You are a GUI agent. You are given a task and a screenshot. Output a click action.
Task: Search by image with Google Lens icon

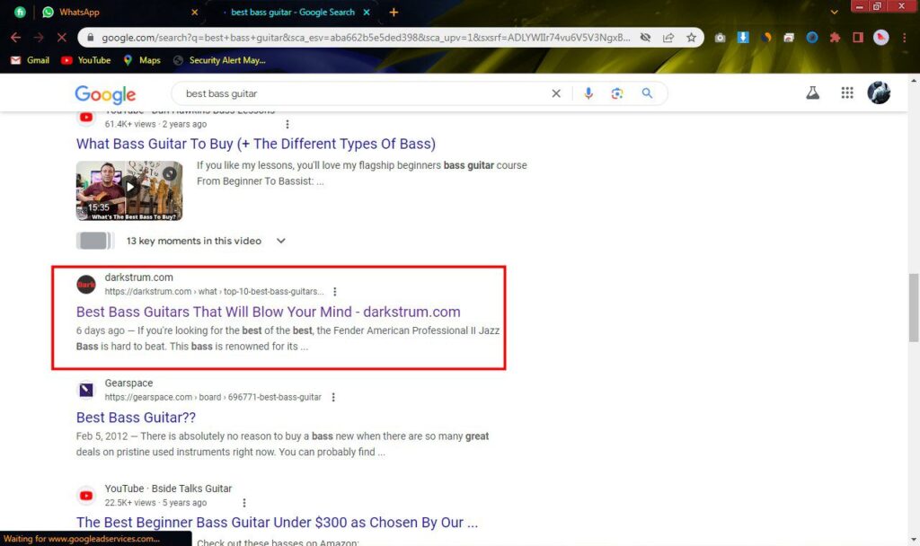click(x=616, y=93)
